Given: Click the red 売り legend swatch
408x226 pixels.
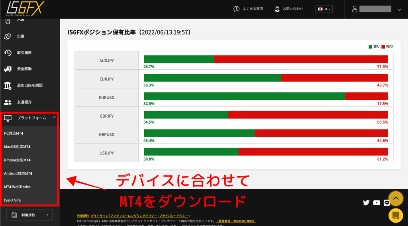Looking at the screenshot, I should click(383, 47).
